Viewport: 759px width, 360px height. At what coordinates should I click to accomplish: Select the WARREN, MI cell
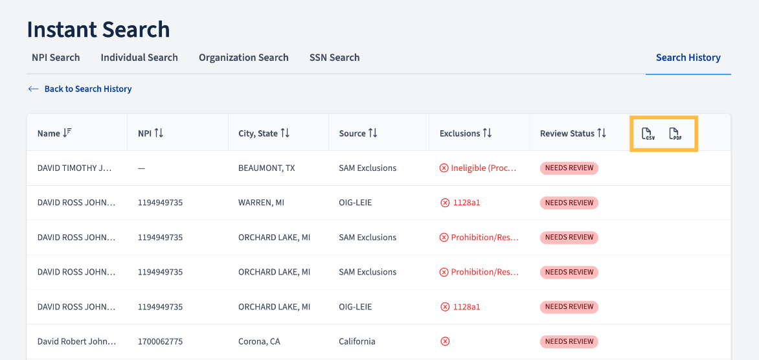(262, 203)
